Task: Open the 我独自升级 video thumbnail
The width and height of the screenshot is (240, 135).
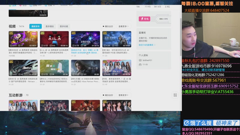Action: tap(85, 39)
